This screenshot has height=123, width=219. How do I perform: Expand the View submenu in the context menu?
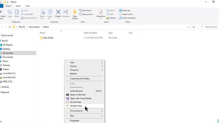point(85,62)
